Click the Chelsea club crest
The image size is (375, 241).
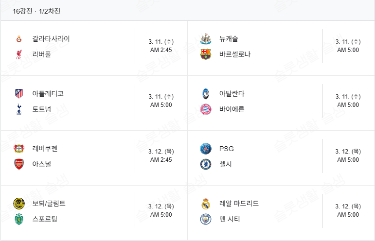pos(206,164)
